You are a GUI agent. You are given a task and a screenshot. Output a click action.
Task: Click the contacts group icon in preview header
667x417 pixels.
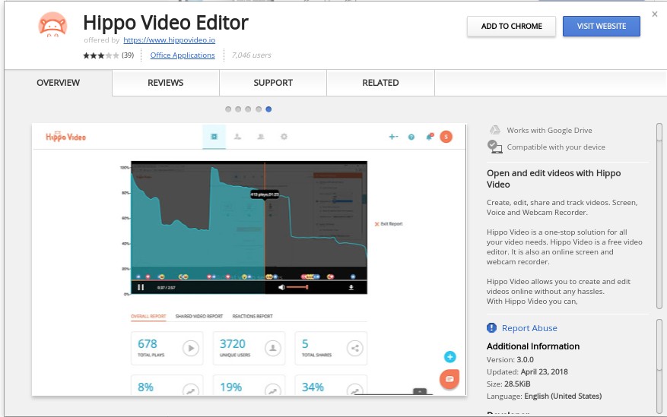click(261, 137)
